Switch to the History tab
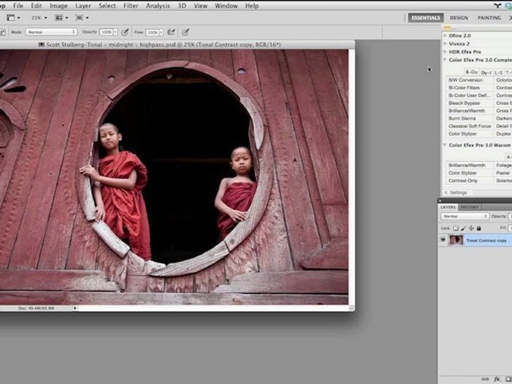The image size is (512, 384). click(469, 207)
